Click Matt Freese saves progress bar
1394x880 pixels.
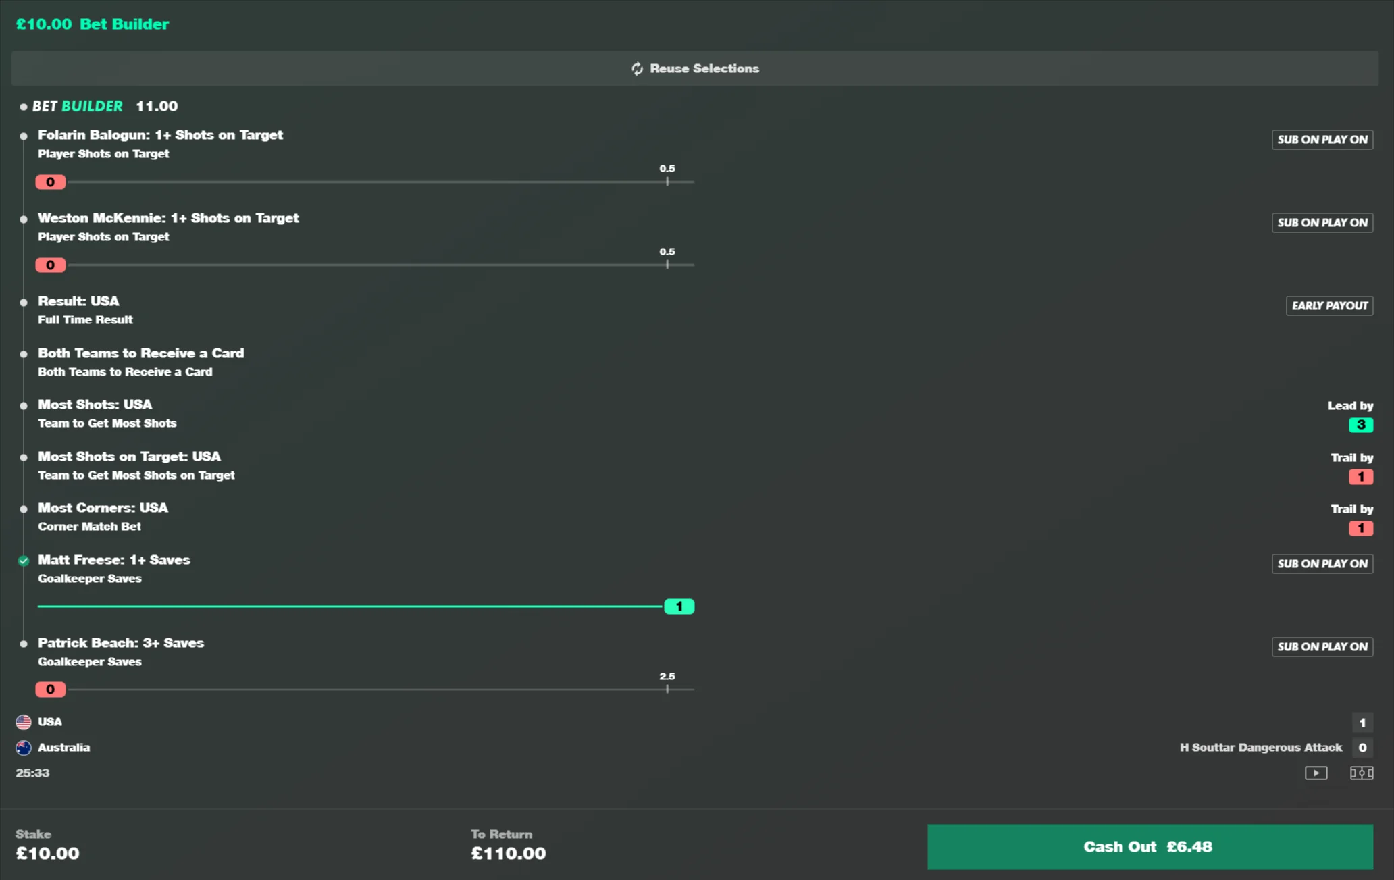click(x=365, y=606)
